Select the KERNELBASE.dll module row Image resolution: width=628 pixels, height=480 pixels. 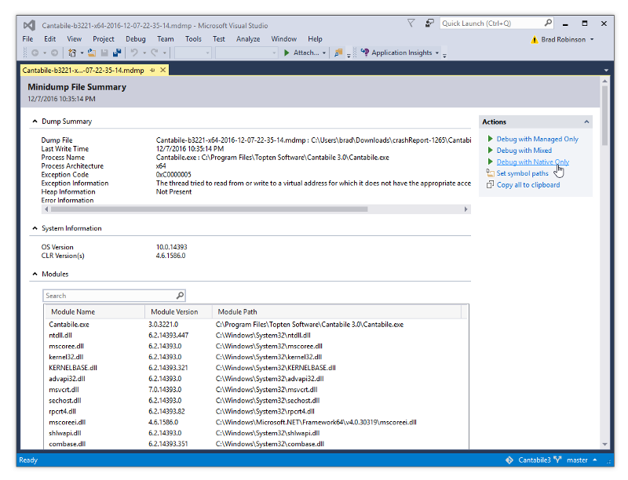[256, 368]
